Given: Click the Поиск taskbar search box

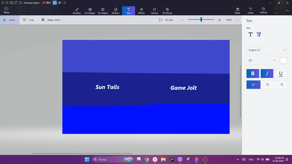Looking at the screenshot, I should tap(113, 159).
